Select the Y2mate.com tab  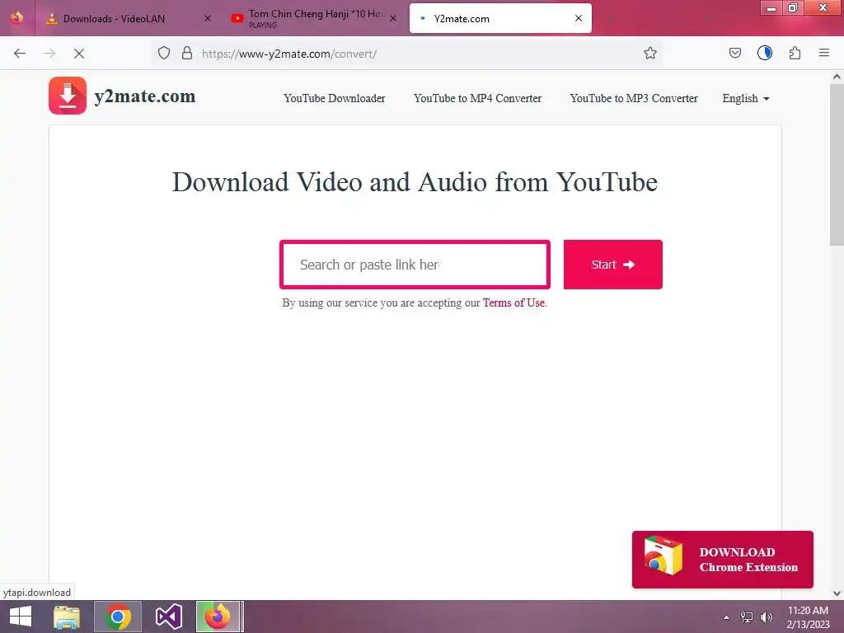click(500, 18)
